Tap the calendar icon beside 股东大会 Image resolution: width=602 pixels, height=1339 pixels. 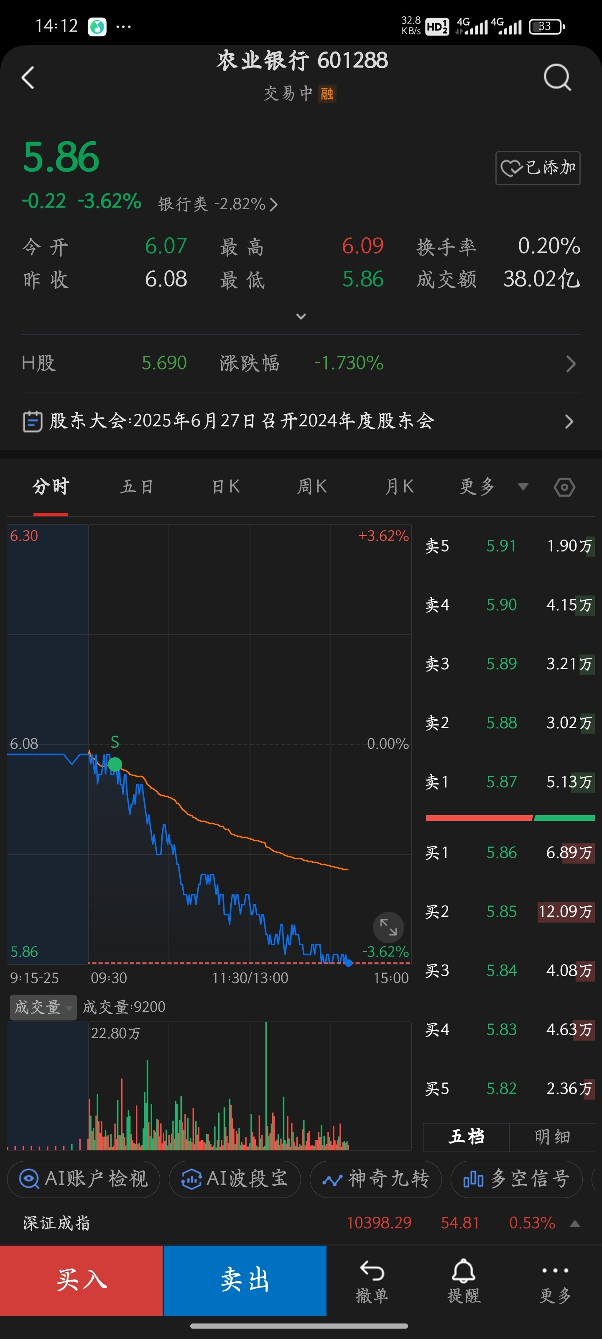(x=32, y=421)
